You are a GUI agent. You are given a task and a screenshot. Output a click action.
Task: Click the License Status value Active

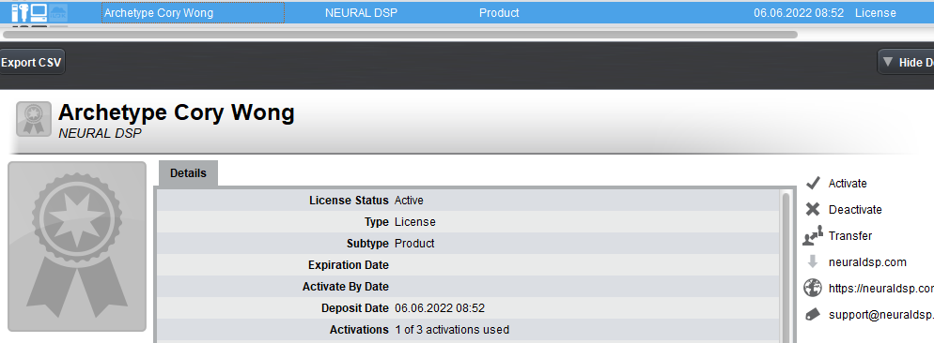click(409, 201)
